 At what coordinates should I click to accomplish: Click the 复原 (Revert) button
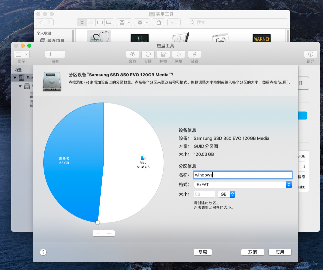(x=203, y=252)
